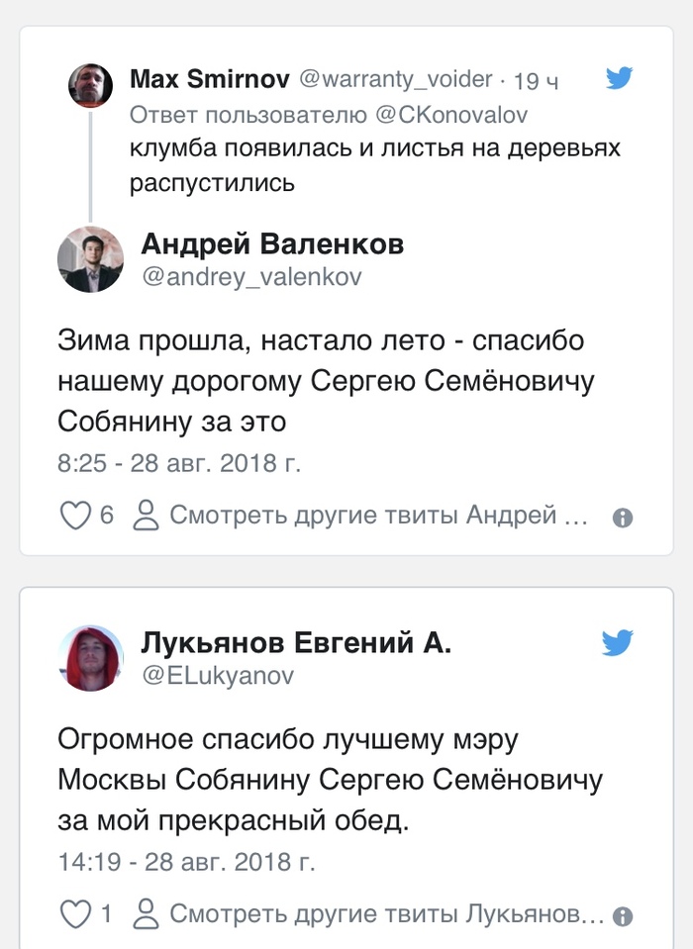Like Андрей Валенков's tweet with heart icon

[x=75, y=516]
